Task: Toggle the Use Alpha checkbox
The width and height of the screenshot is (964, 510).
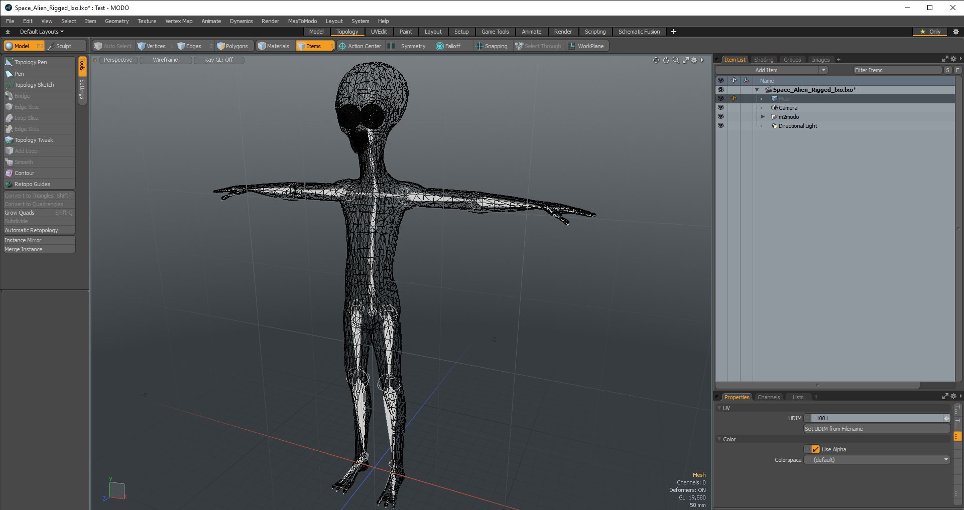Action: pos(815,449)
